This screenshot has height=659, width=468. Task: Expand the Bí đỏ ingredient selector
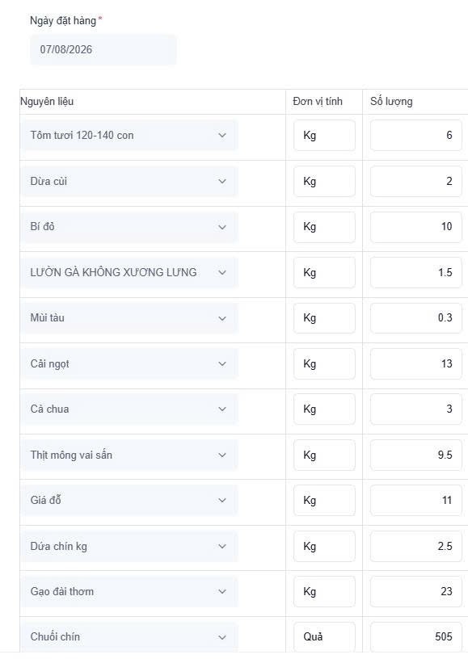coord(129,227)
